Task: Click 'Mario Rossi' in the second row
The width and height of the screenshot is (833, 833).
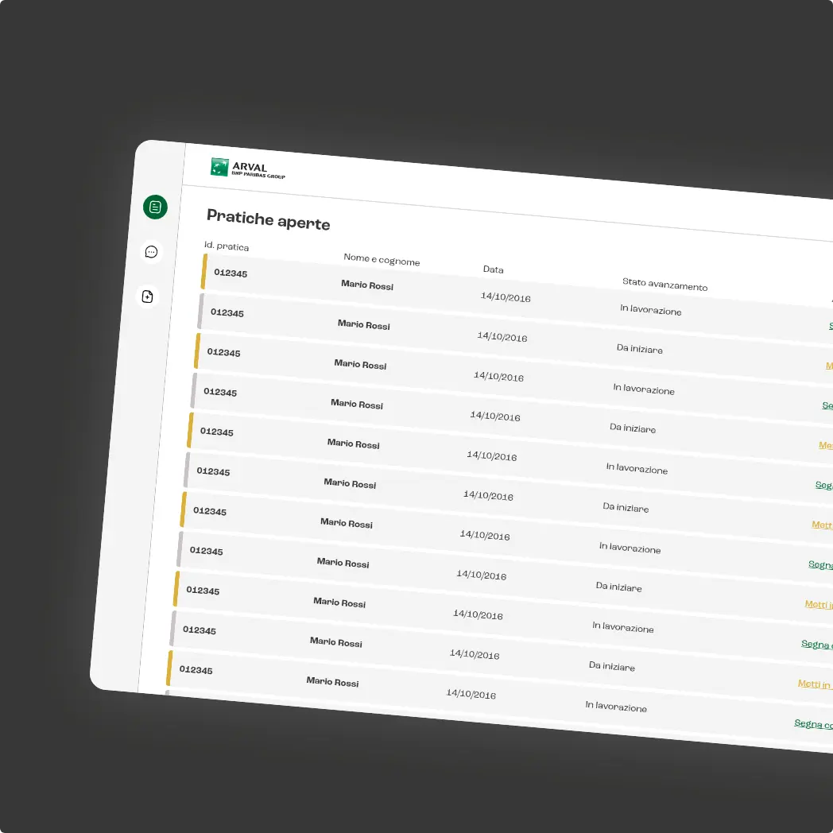Action: (363, 324)
